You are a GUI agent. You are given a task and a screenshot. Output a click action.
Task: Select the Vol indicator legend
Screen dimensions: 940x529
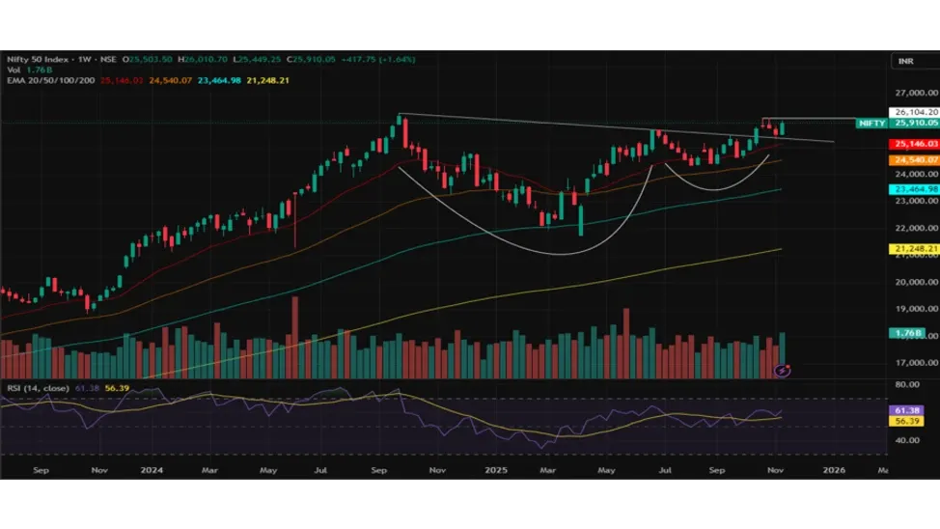click(x=14, y=70)
